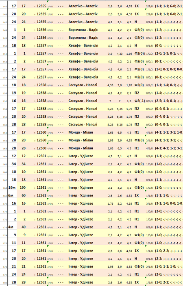Click the 'Ф2(-1)' cell in row 157

point(139,101)
